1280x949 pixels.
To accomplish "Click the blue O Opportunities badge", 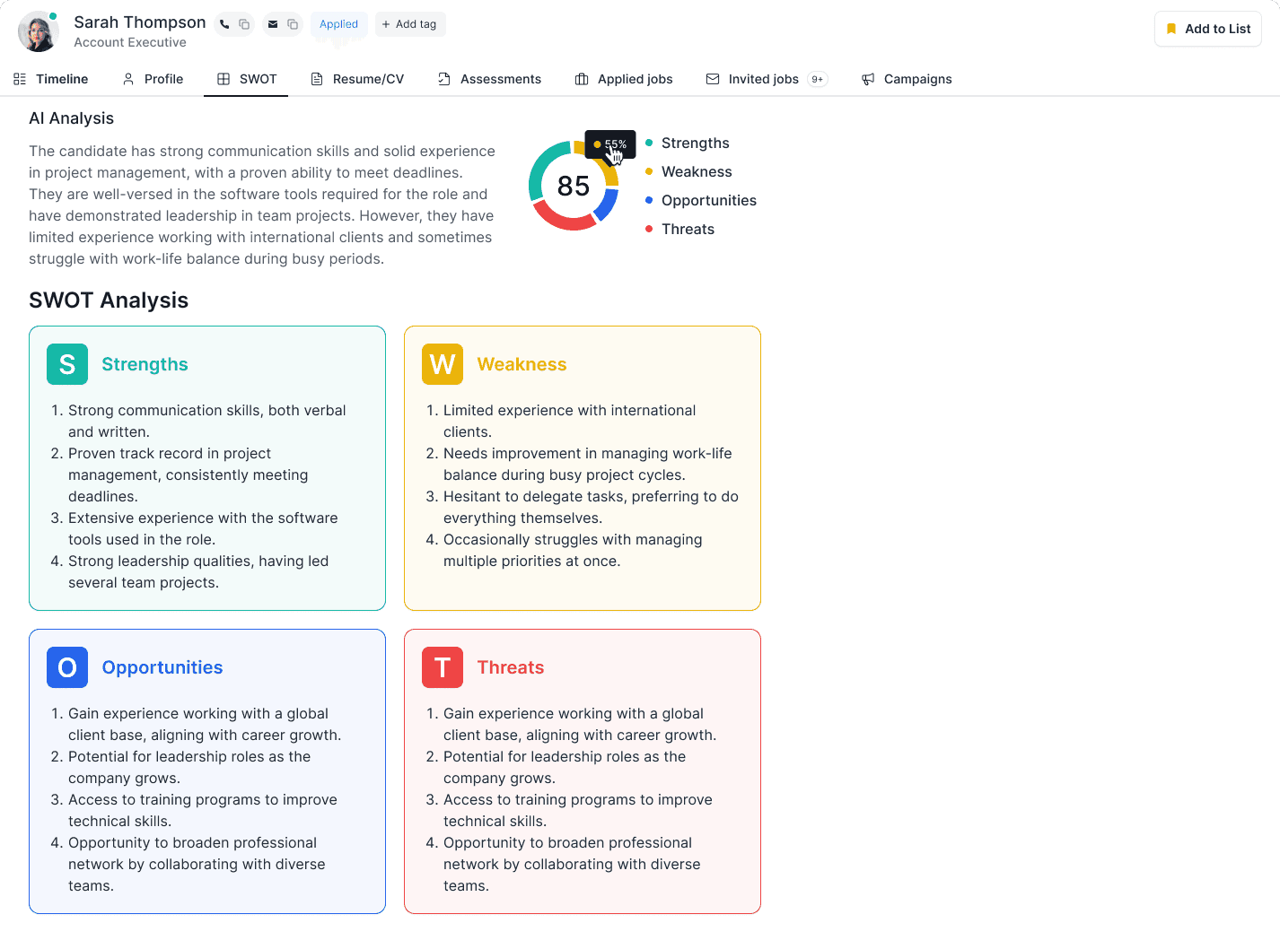I will click(66, 667).
